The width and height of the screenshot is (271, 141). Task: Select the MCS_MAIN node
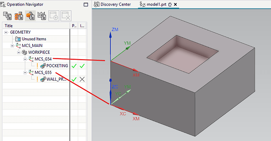(x=32, y=46)
